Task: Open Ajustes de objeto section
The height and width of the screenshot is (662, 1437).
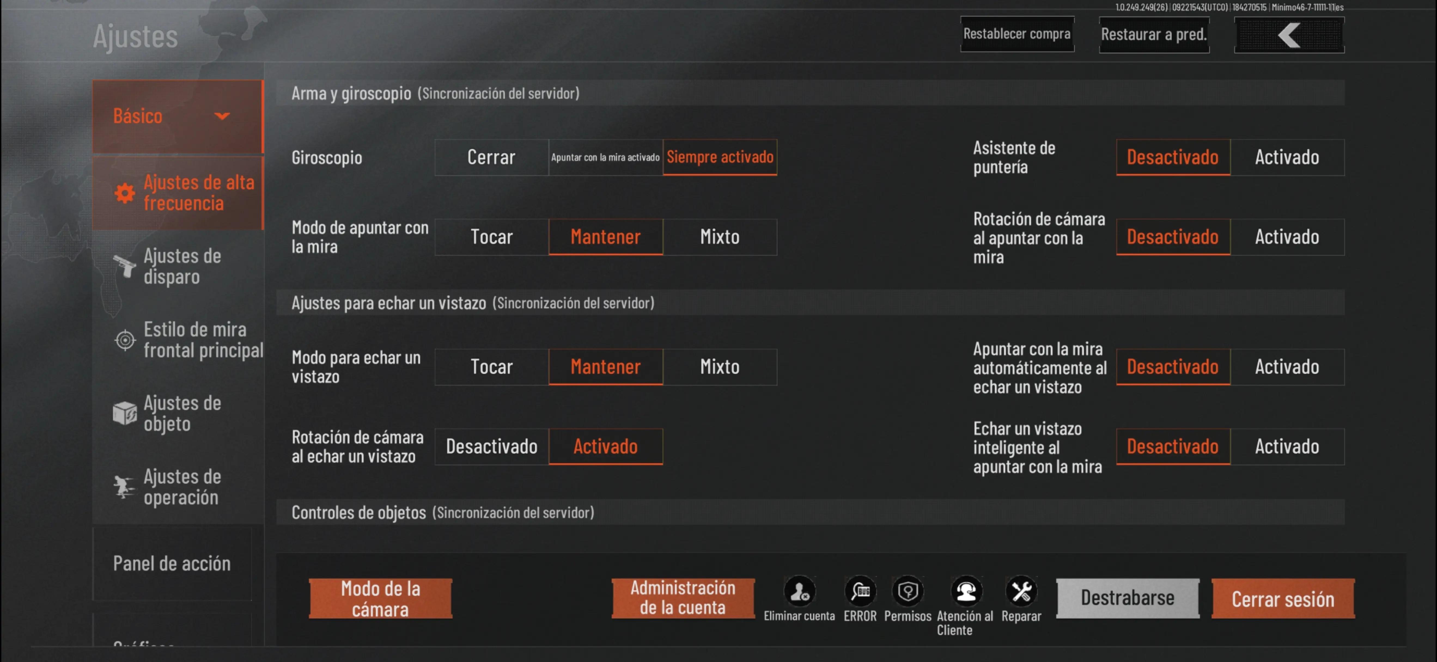Action: tap(178, 413)
